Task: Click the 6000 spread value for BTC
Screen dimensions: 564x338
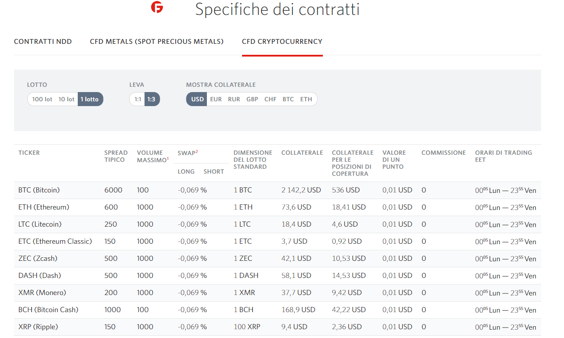Action: [113, 190]
